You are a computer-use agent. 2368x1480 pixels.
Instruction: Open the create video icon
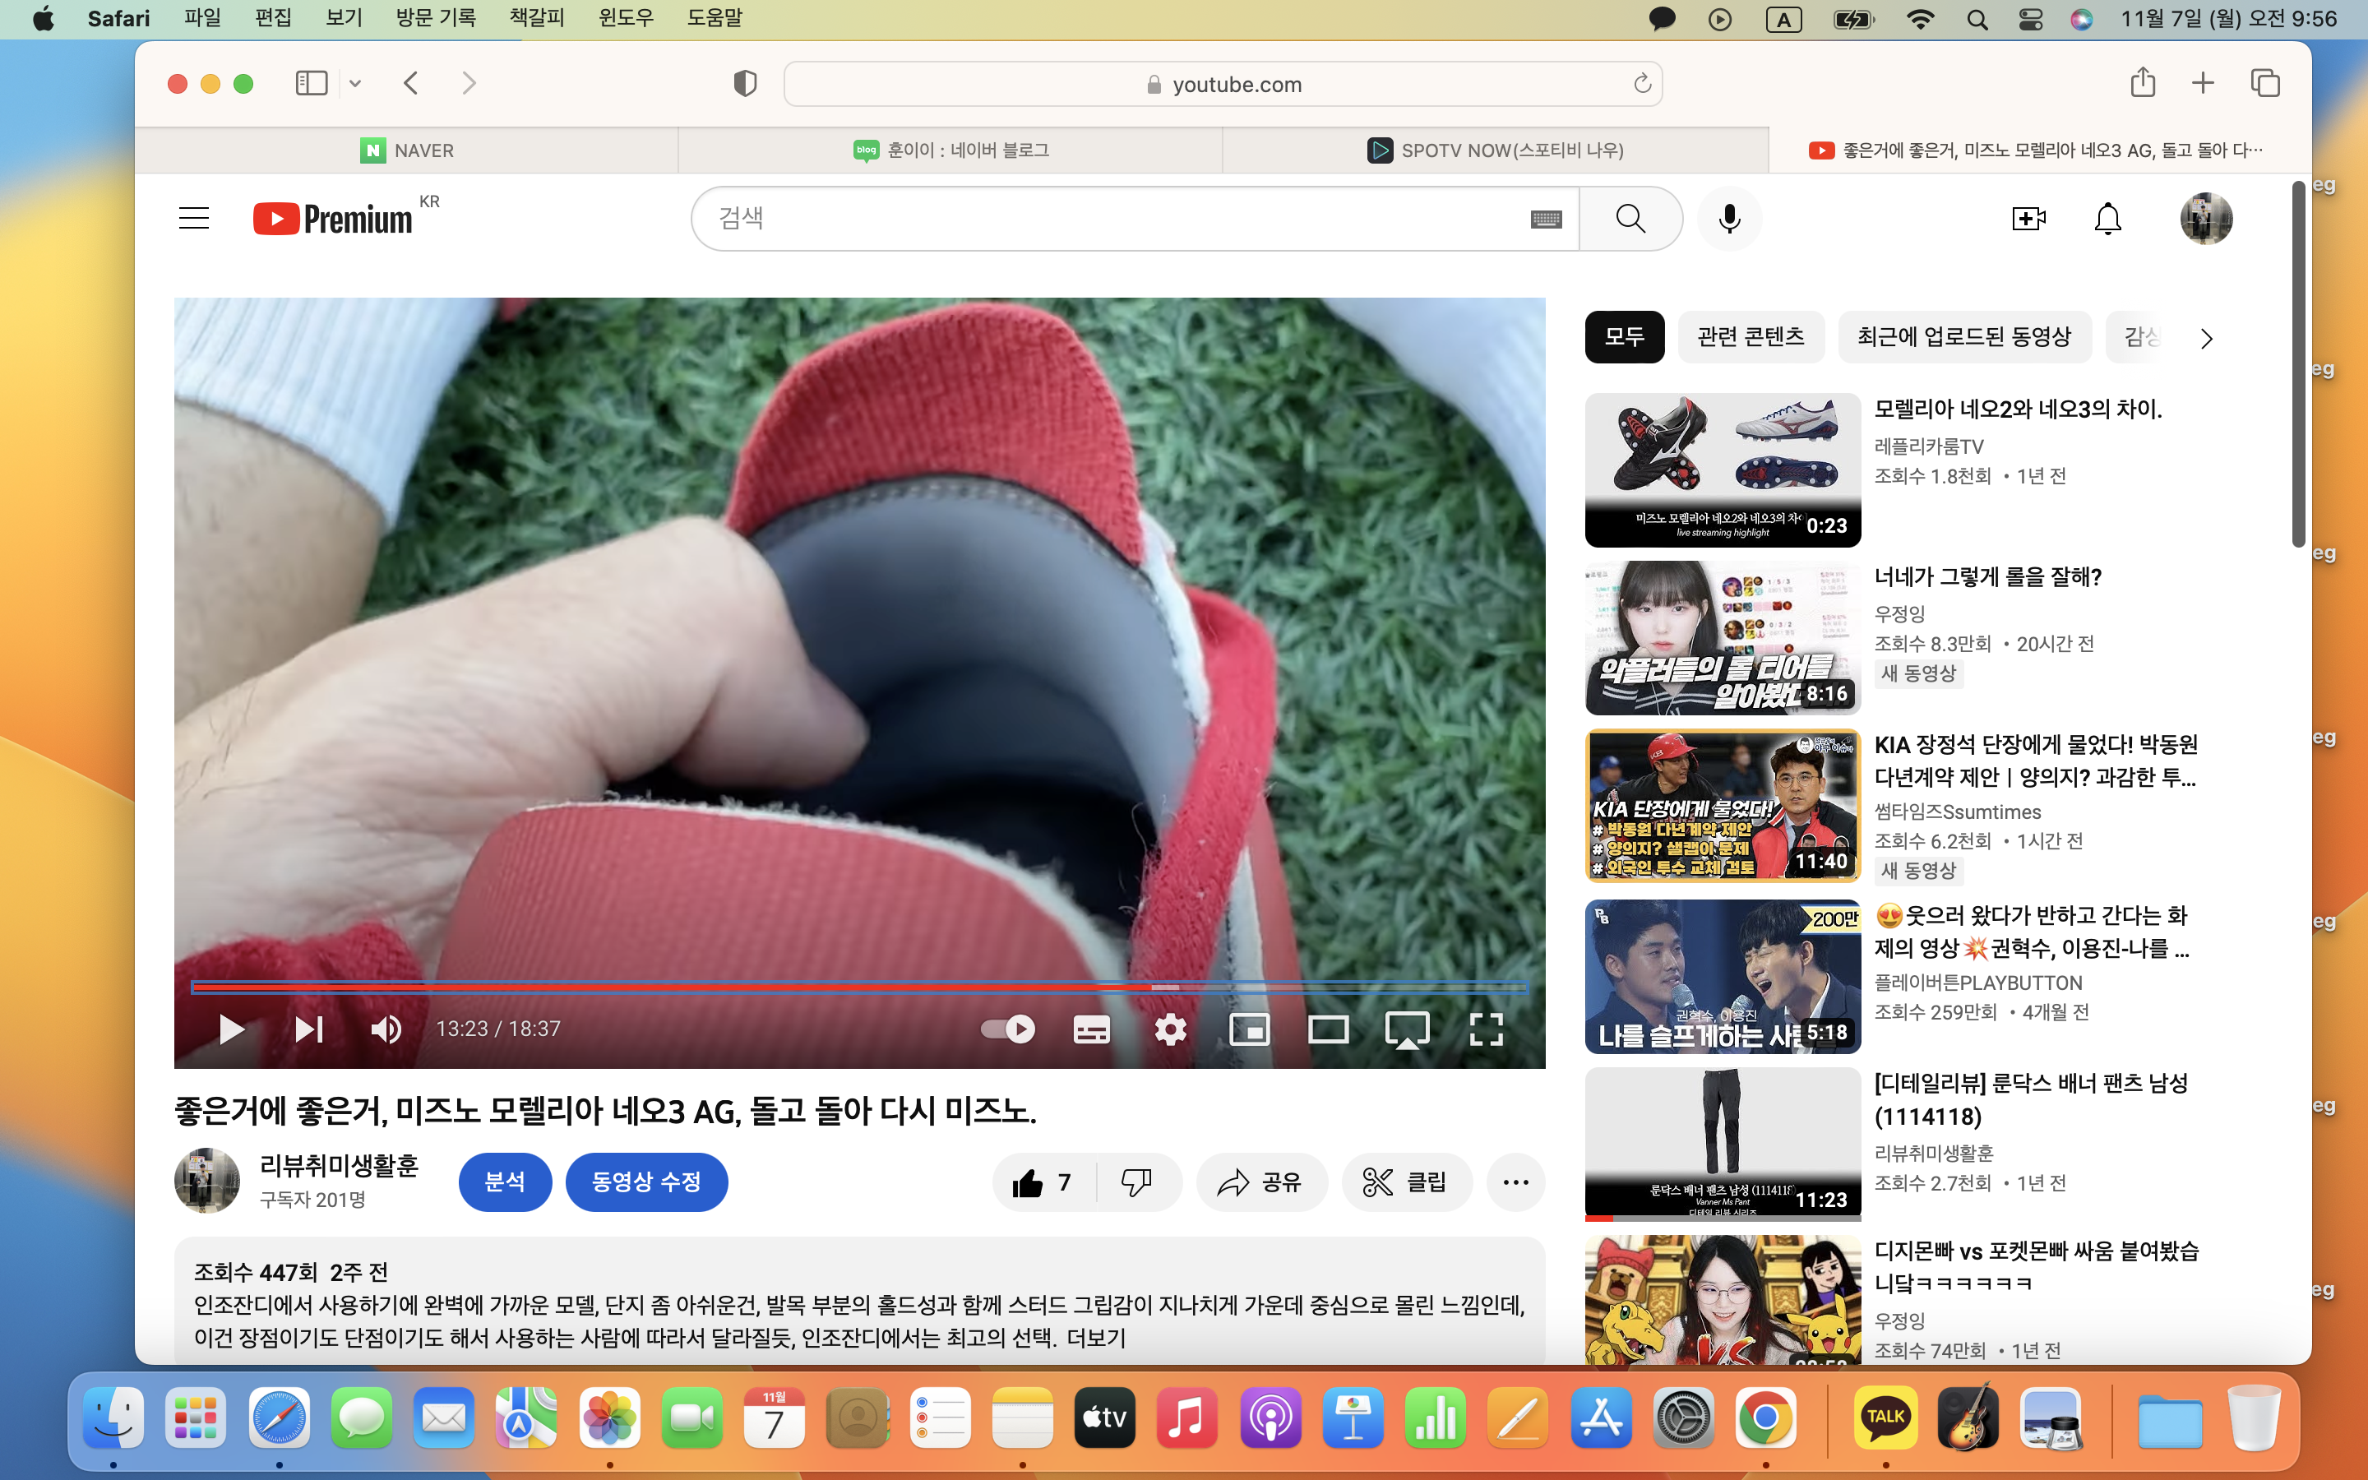click(x=2028, y=218)
